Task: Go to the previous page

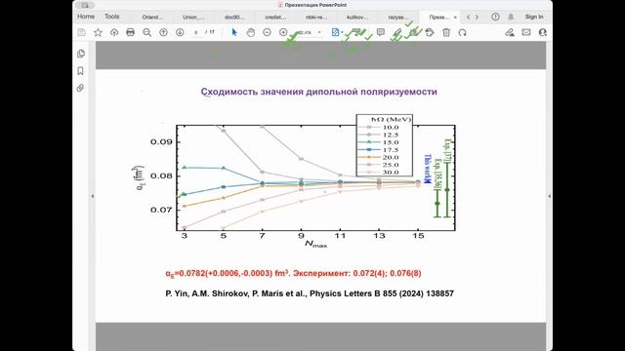Action: click(x=163, y=32)
